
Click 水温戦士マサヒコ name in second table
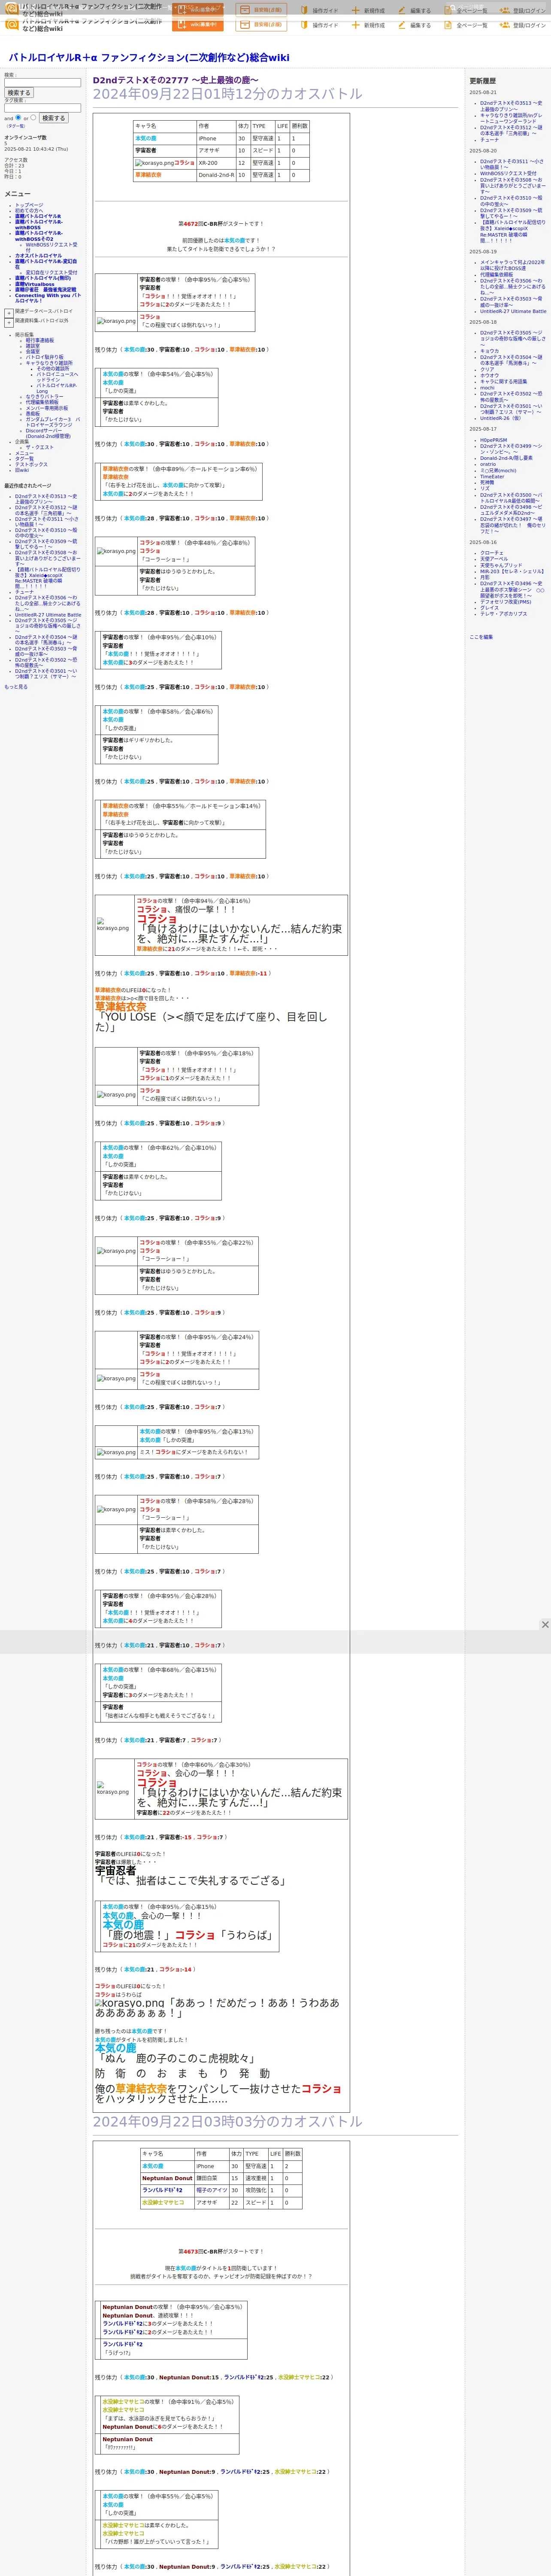coord(163,2202)
